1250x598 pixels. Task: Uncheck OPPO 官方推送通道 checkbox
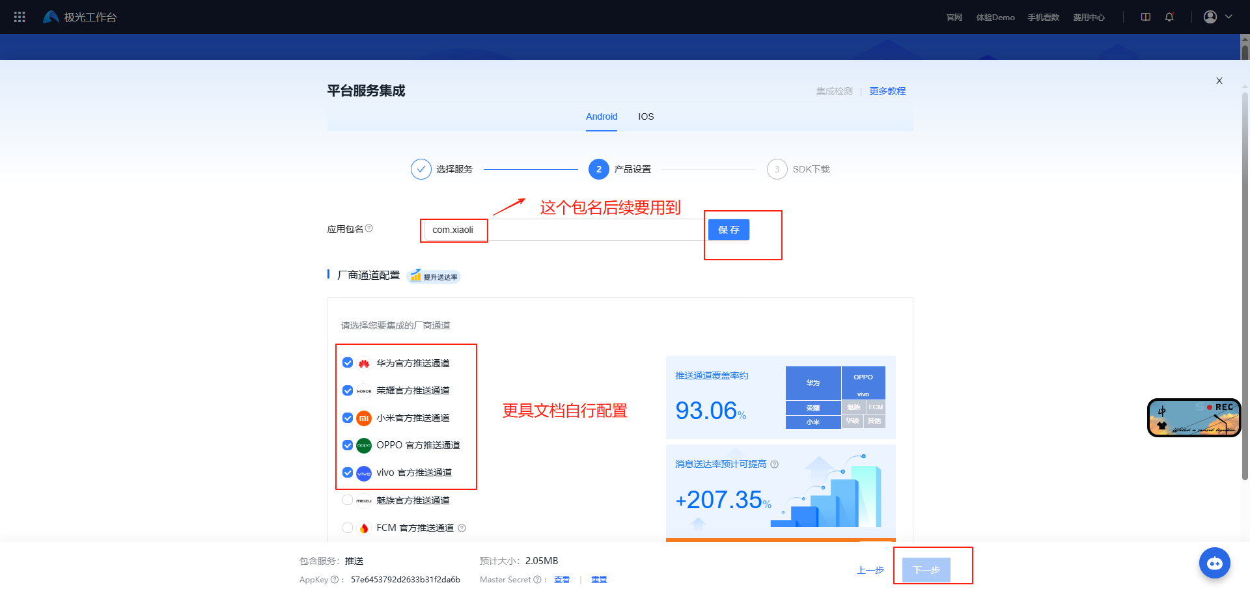tap(348, 445)
